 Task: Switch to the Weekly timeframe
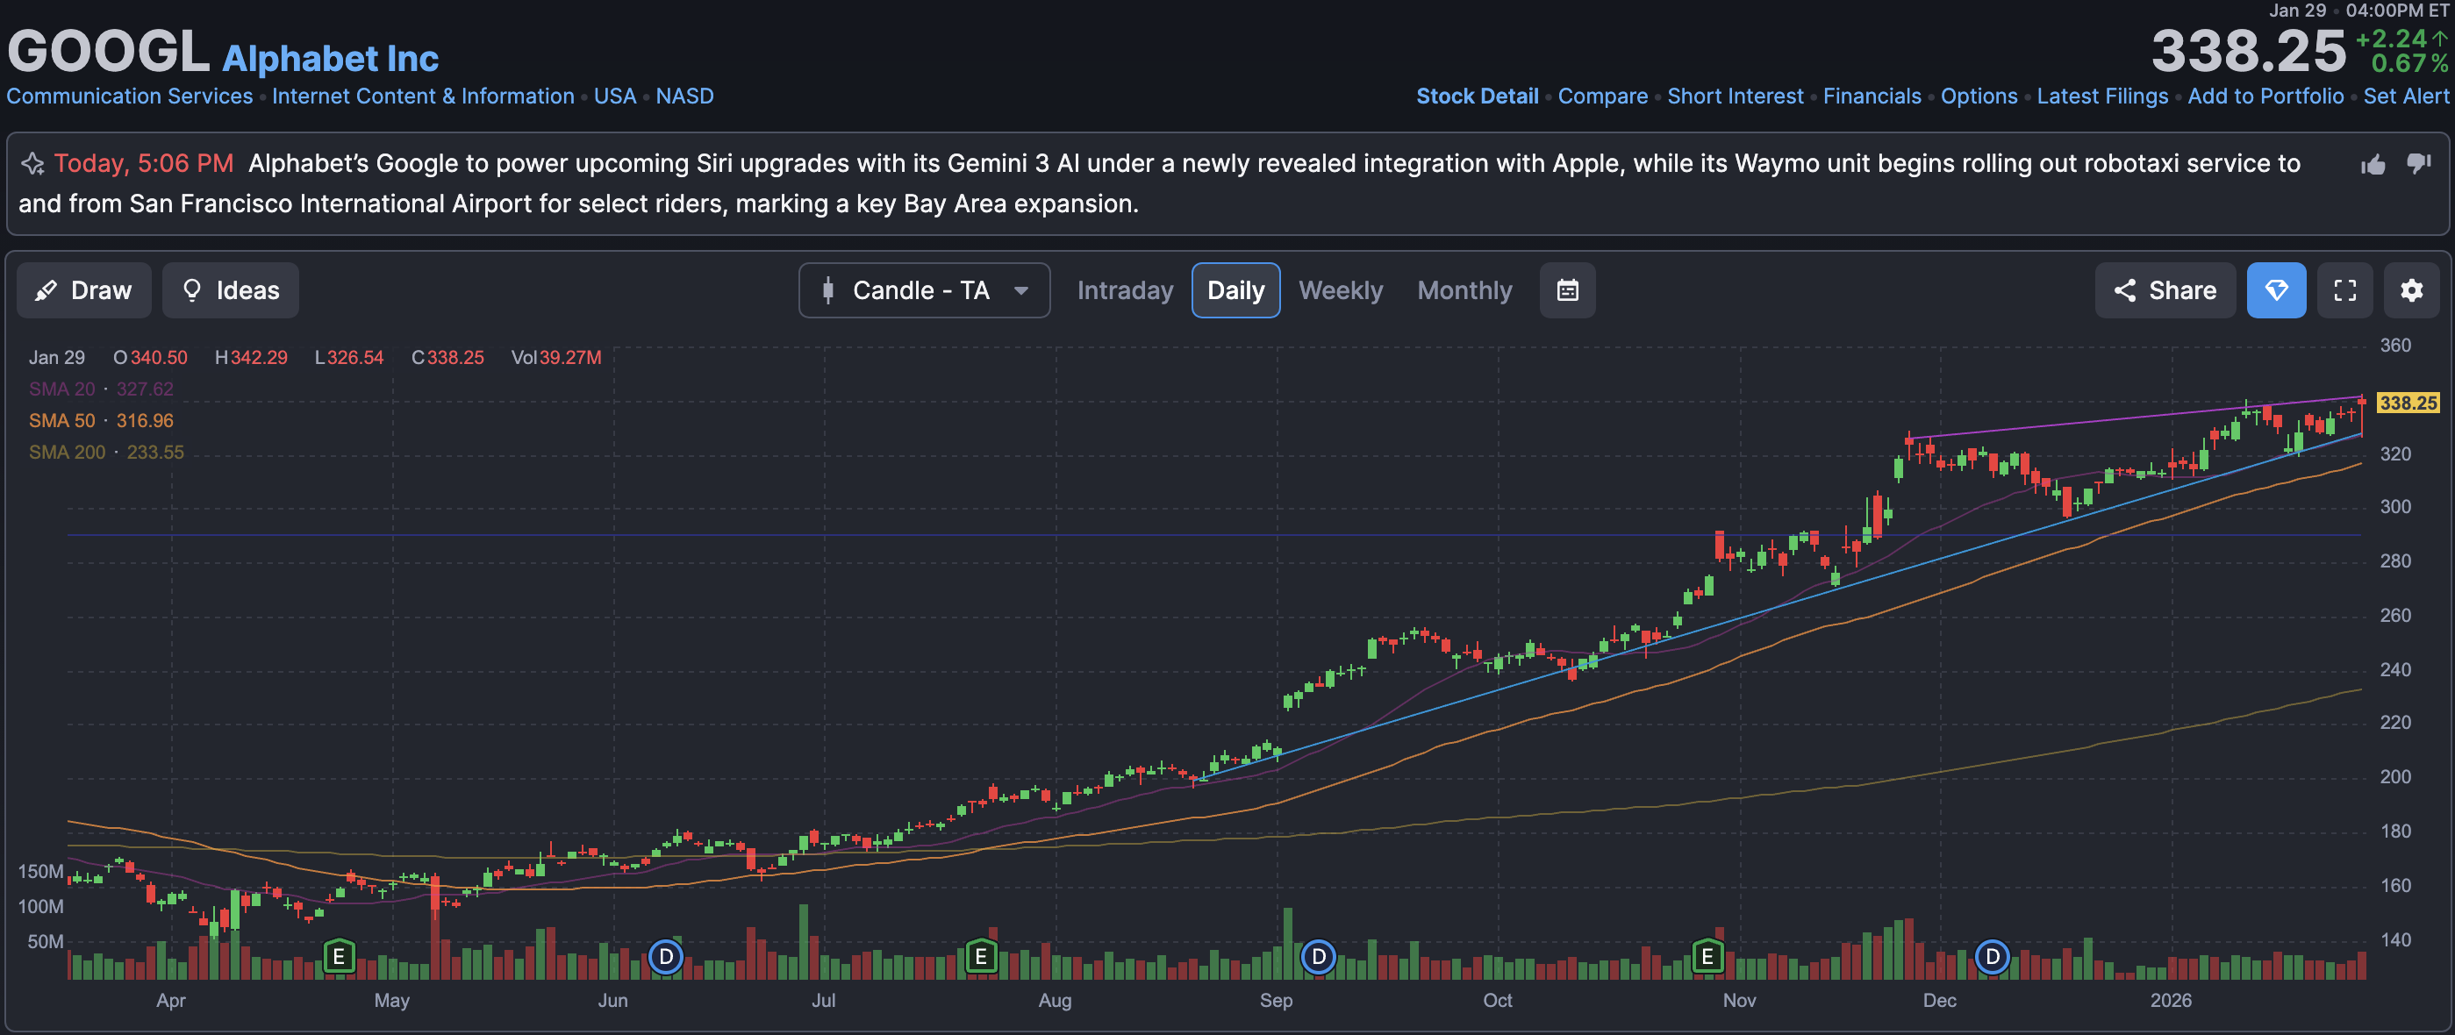pos(1340,290)
